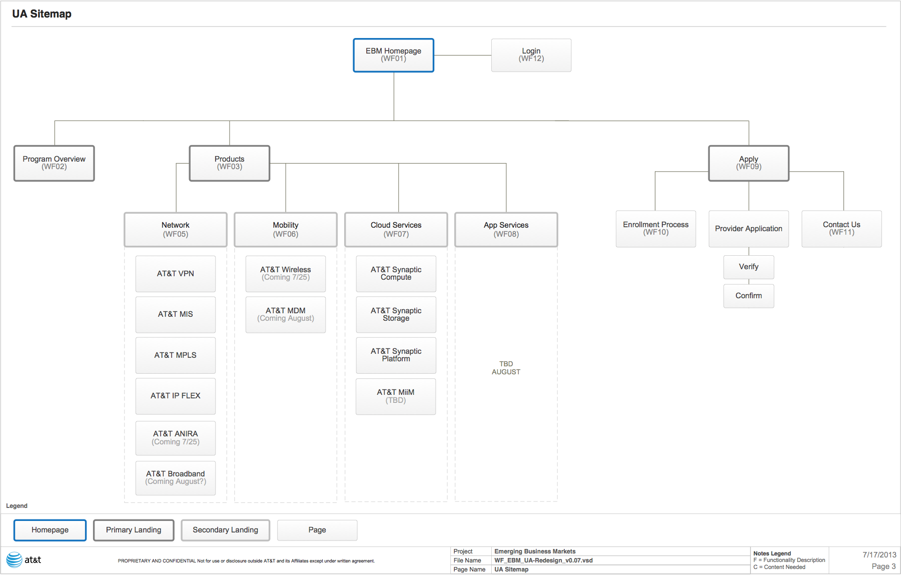The image size is (901, 575).
Task: Select the AT&T ANIRA box
Action: point(176,438)
